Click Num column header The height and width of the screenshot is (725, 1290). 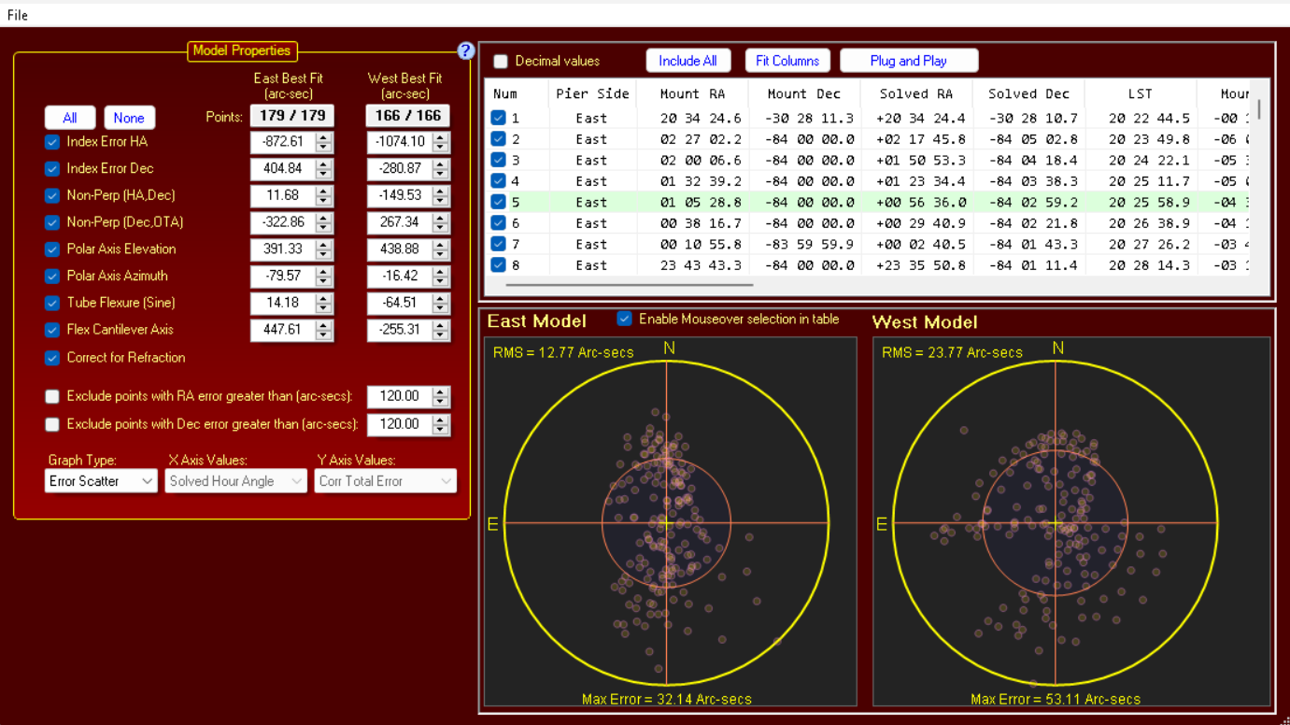[x=515, y=93]
